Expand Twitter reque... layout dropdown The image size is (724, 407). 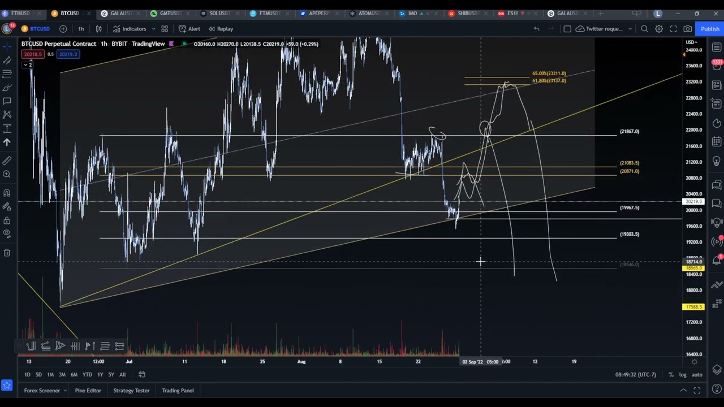click(630, 29)
